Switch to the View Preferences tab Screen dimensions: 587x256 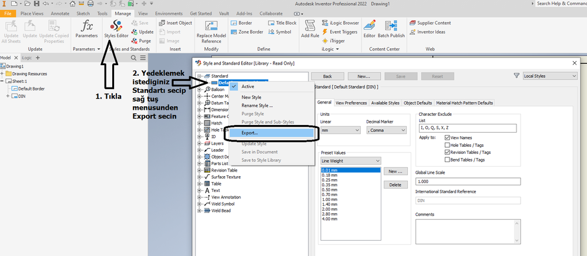(351, 103)
